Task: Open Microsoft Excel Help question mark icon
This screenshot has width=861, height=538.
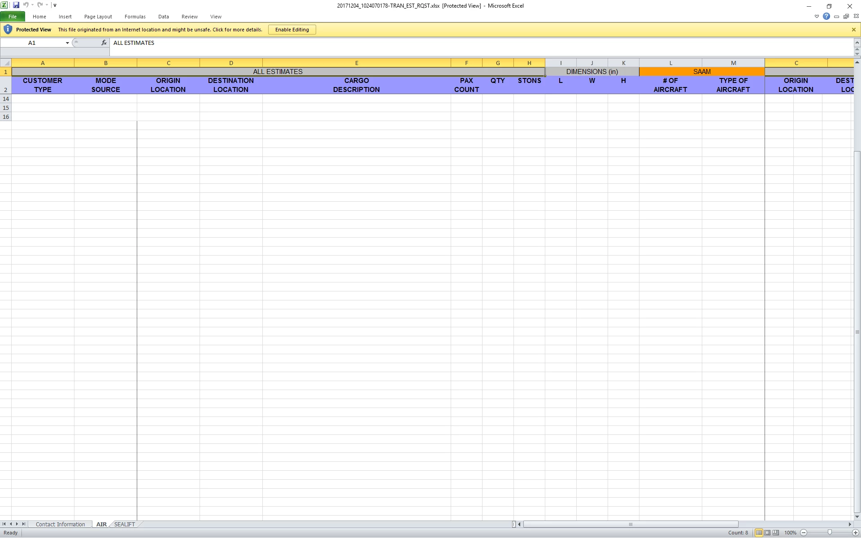Action: click(826, 17)
